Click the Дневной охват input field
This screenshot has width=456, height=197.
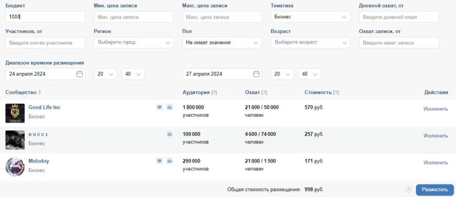(398, 17)
